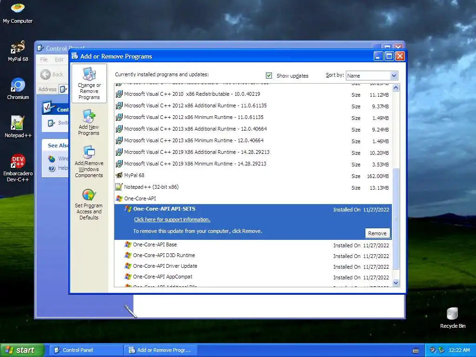Viewport: 476px width, 357px height.
Task: Open Add/Remove Windows Components
Action: [x=89, y=161]
